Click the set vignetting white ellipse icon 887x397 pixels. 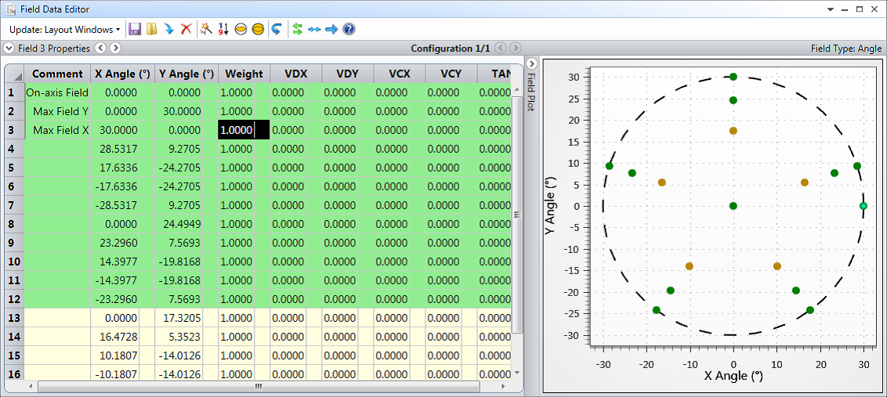tap(241, 30)
